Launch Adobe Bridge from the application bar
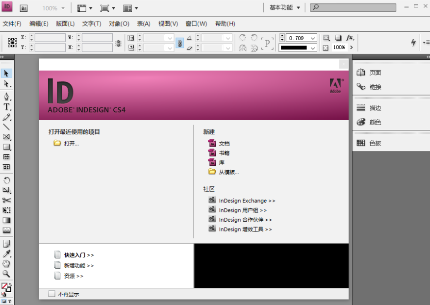This screenshot has width=430, height=305. tap(24, 7)
